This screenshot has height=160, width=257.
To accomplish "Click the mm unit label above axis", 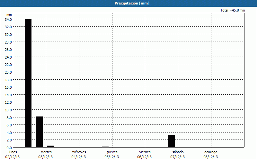I will pyautogui.click(x=9, y=15).
